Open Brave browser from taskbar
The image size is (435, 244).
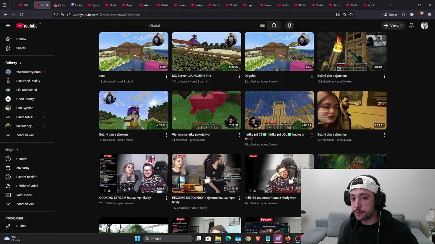point(258,239)
